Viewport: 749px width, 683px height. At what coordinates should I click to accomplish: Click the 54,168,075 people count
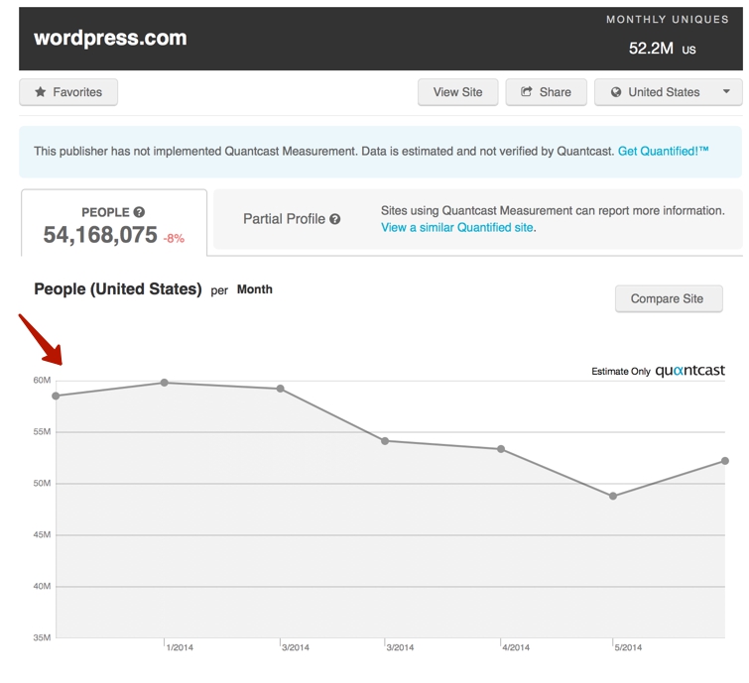100,235
